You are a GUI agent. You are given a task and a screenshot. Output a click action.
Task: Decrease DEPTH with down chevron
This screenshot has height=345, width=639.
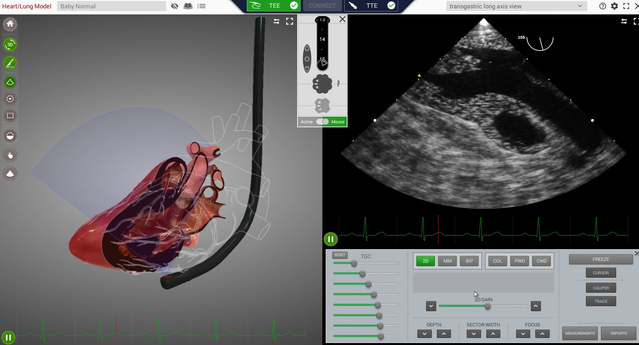[424, 334]
